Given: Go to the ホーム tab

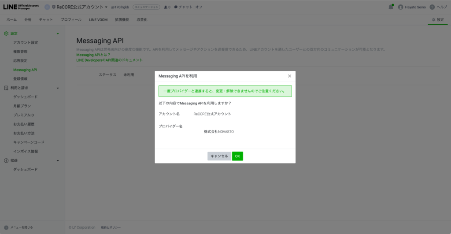Looking at the screenshot, I should [11, 19].
